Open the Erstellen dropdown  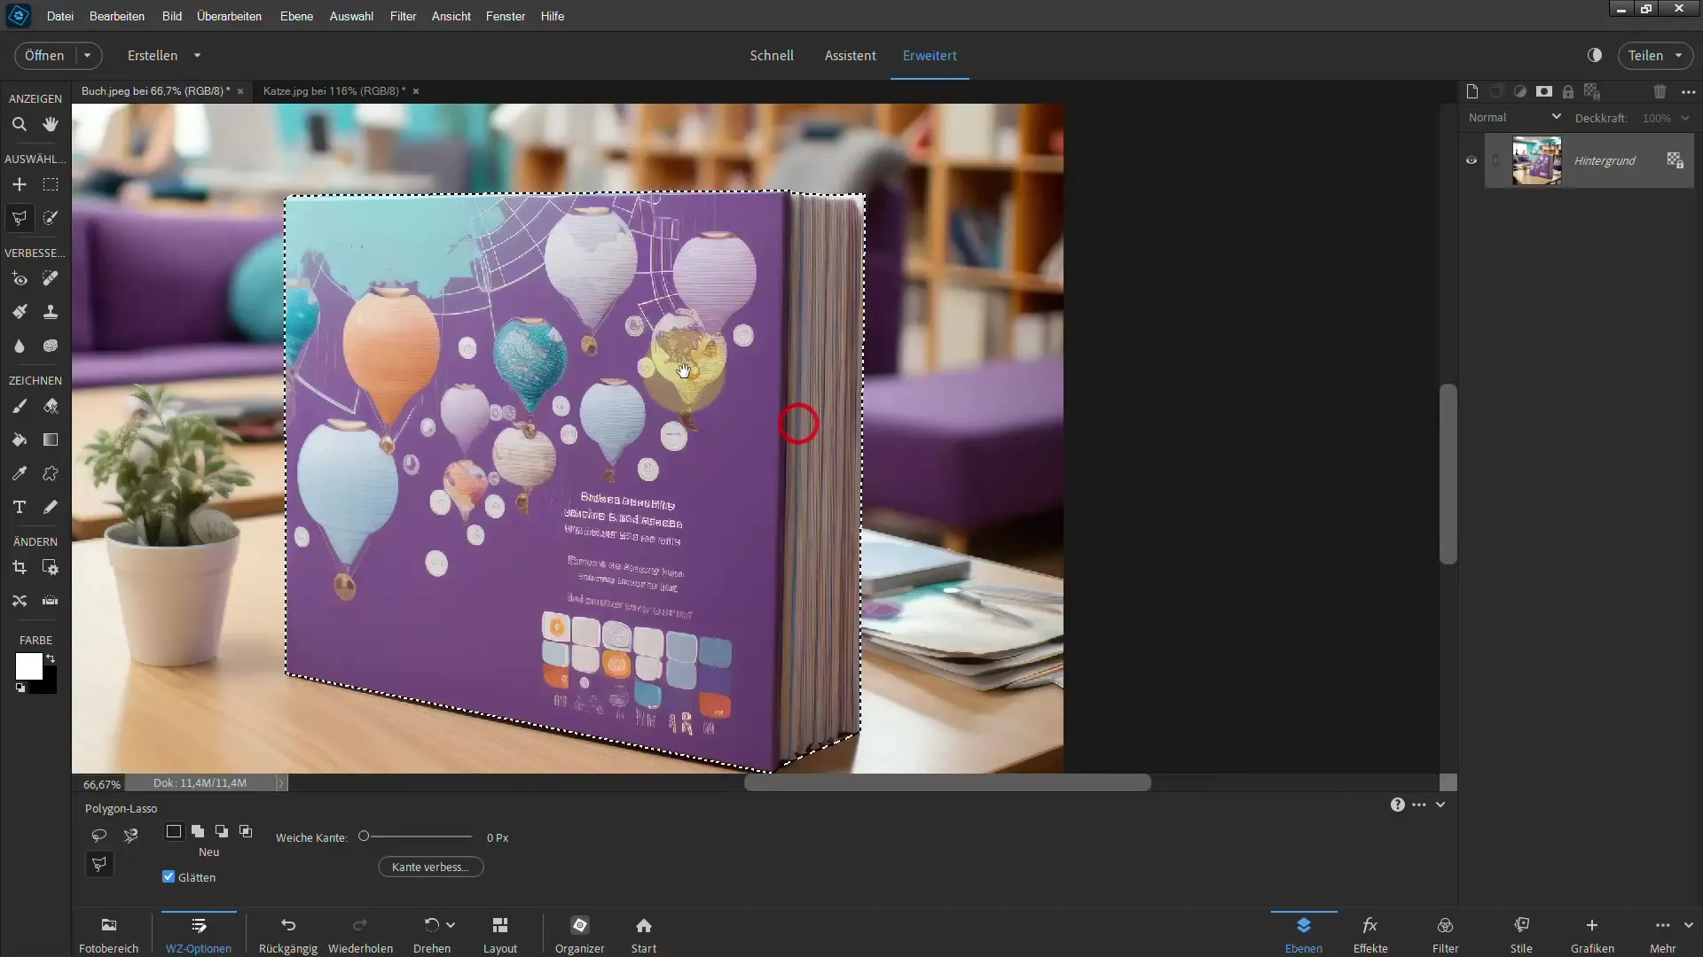pos(164,55)
